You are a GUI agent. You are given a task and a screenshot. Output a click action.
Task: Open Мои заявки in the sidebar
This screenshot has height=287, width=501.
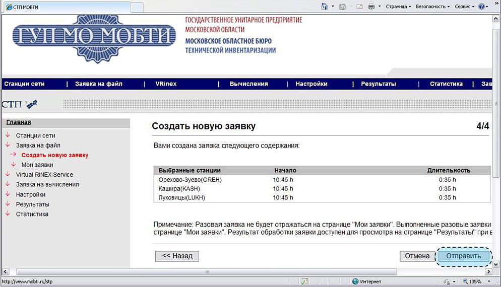pyautogui.click(x=37, y=165)
